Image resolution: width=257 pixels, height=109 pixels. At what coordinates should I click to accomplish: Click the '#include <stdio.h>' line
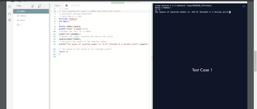68,19
